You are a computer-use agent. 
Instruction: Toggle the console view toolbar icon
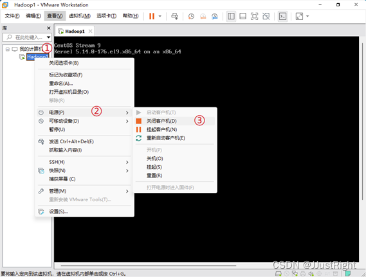[282, 16]
